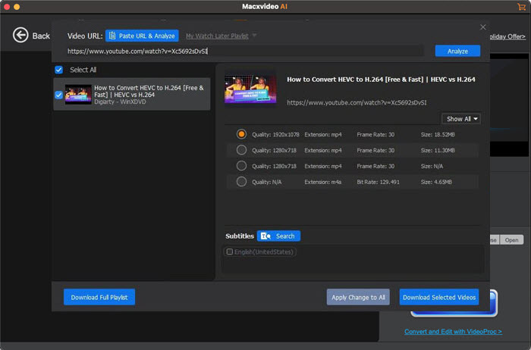Search for subtitles
Viewport: 531px width, 350px height.
tap(278, 236)
